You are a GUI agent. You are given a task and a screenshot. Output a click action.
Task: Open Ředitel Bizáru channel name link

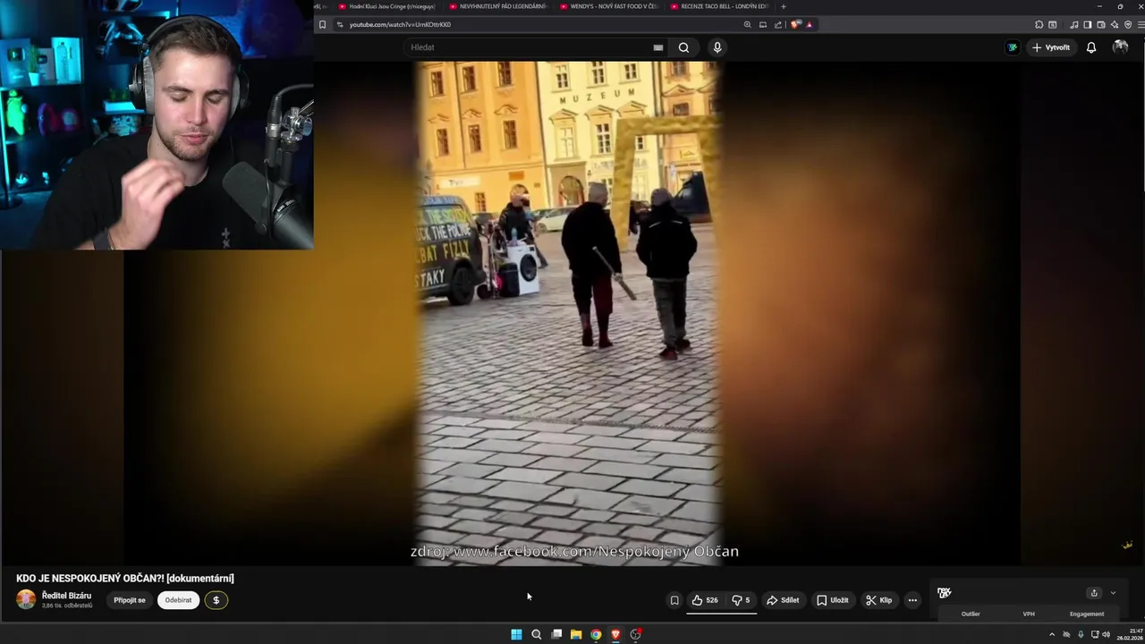click(66, 596)
